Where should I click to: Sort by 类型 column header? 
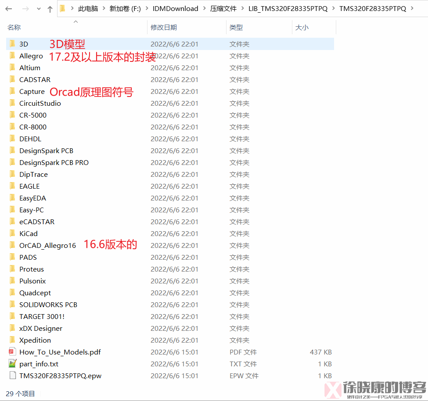pyautogui.click(x=236, y=27)
